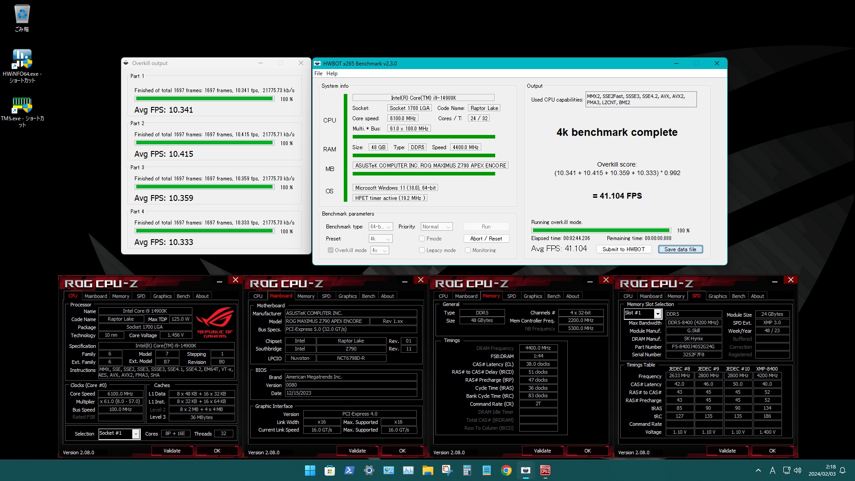Open the volume tray icon

point(797,470)
